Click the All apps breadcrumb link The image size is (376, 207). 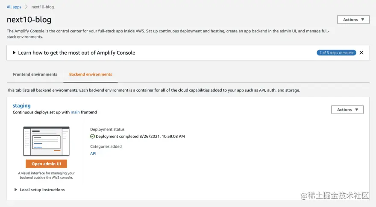click(x=14, y=7)
